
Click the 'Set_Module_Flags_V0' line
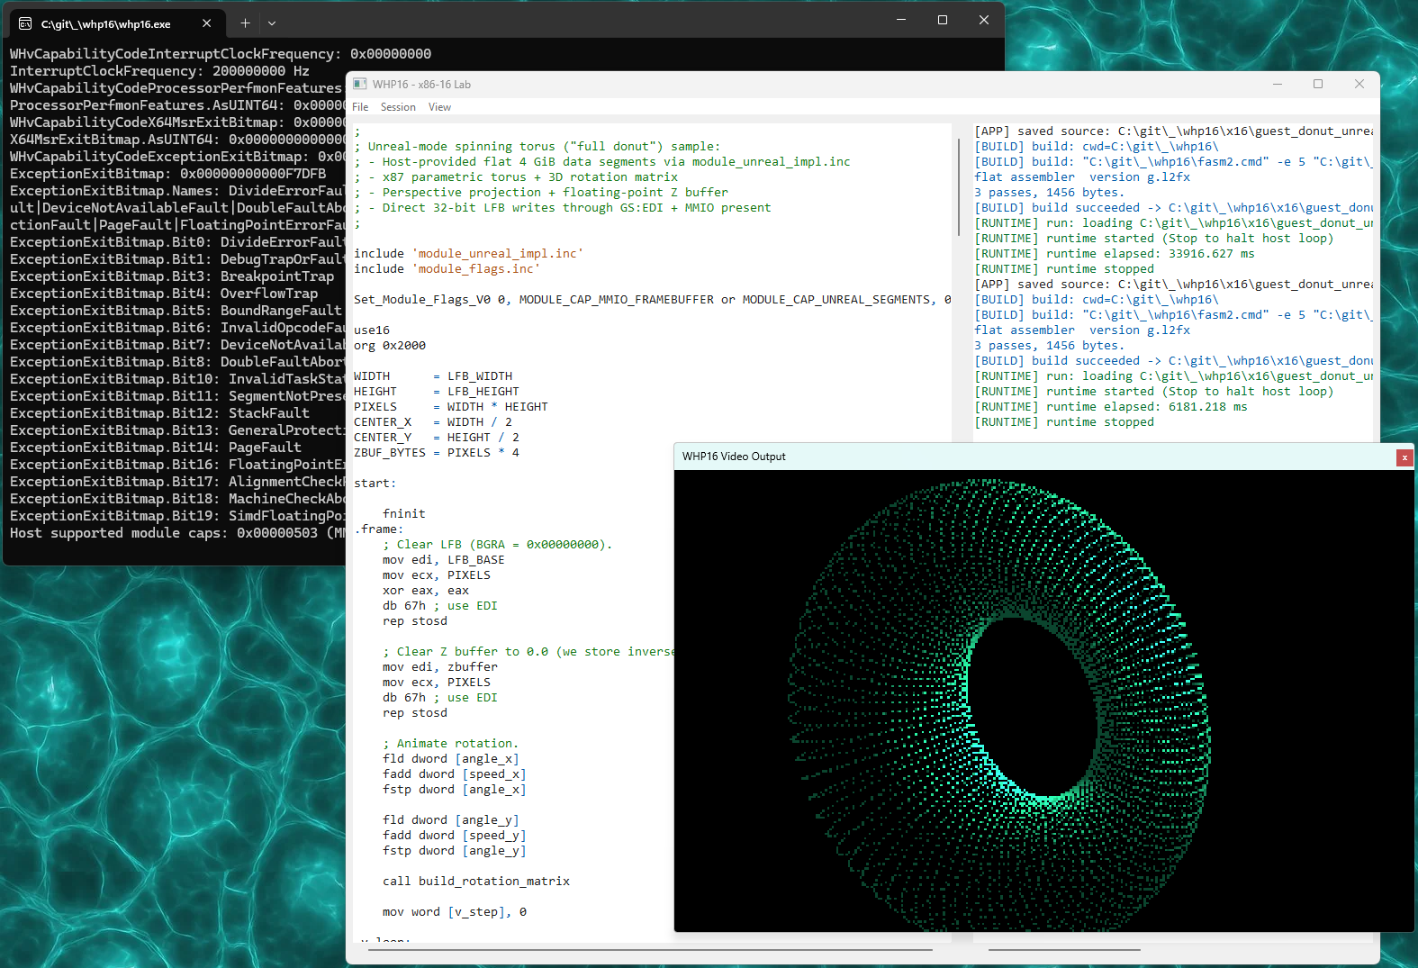coord(653,300)
